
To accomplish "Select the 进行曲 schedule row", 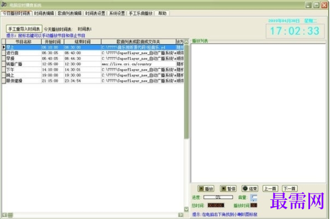I will pyautogui.click(x=93, y=53).
